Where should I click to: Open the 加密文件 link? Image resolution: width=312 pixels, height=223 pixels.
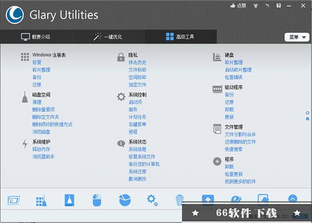137,85
